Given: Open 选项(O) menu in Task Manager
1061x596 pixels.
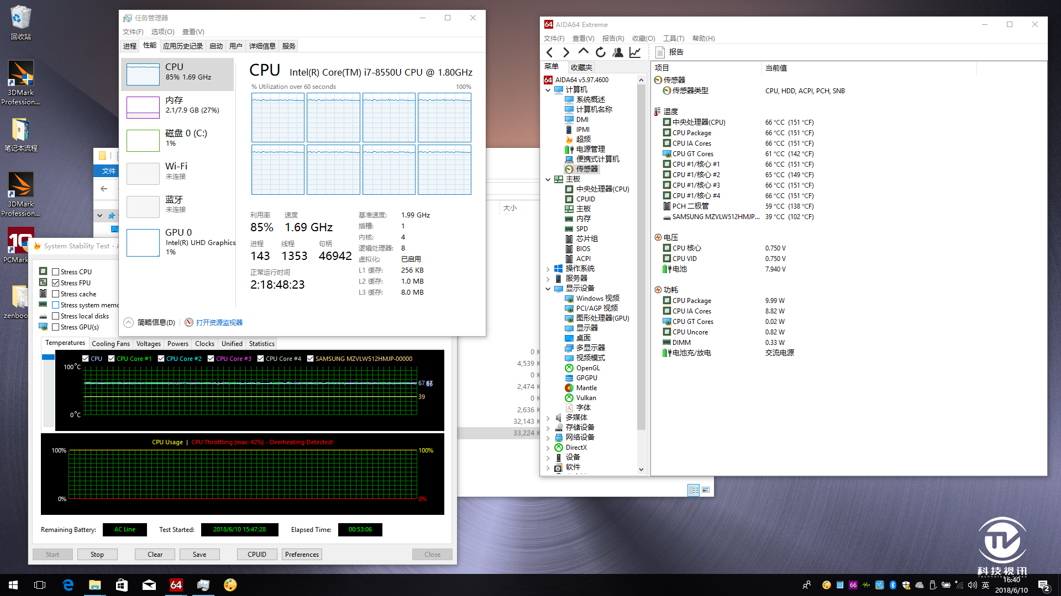Looking at the screenshot, I should pos(162,31).
